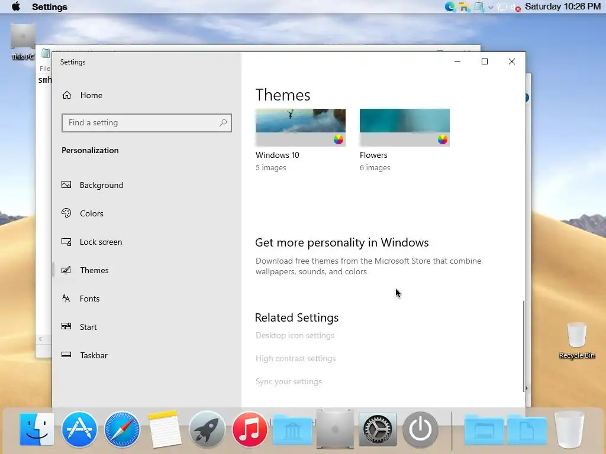Open the library folder in dock

pyautogui.click(x=292, y=430)
